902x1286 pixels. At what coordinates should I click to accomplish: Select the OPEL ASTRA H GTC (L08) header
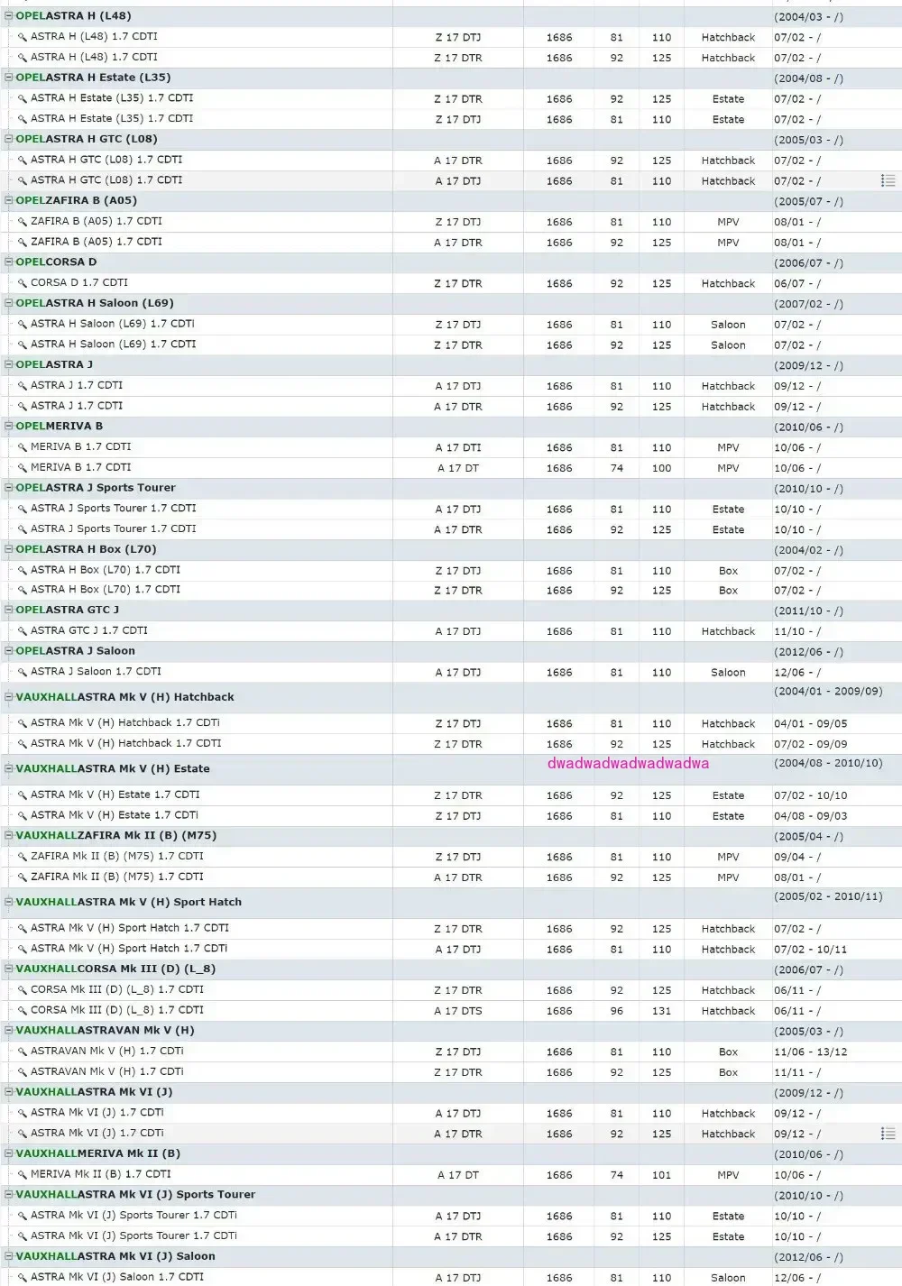point(87,139)
